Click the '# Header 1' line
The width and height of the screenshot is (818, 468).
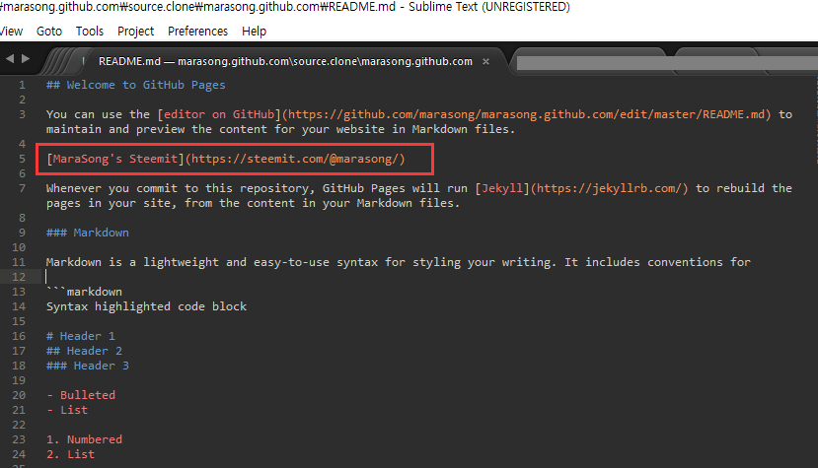click(80, 336)
